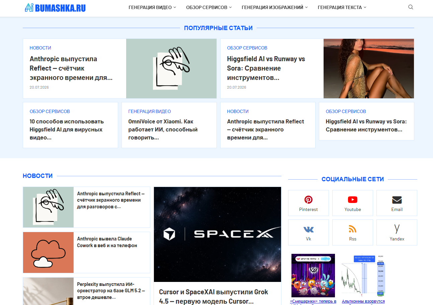
Task: Click ОБЗОР СЕРВИСОВ tag on the featured Higgsfield card
Action: click(247, 48)
